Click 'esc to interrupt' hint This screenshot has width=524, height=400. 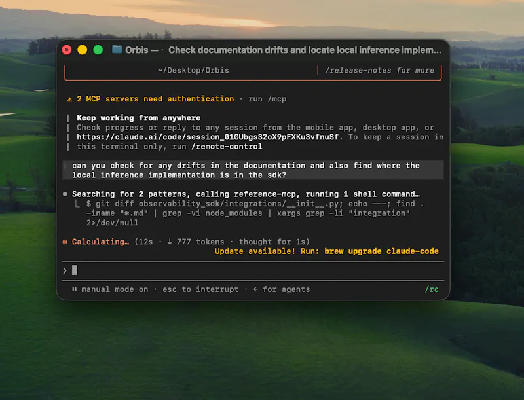[x=200, y=289]
